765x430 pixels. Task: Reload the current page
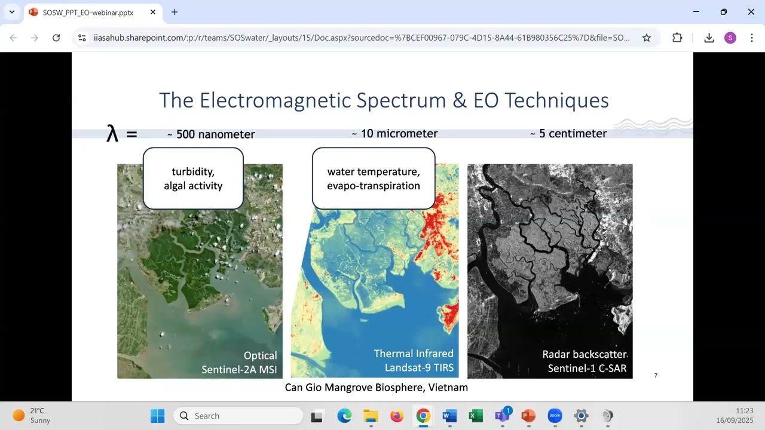[x=56, y=38]
